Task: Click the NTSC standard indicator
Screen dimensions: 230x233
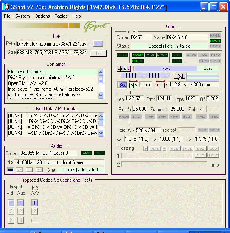Action: pos(214,116)
